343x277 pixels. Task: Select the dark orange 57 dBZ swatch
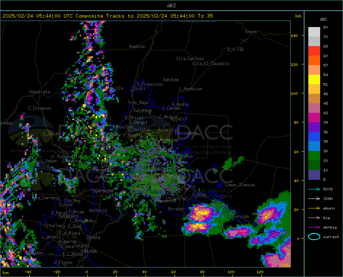coord(314,61)
